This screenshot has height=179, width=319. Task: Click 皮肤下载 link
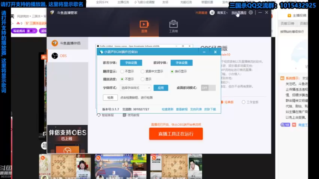click(x=210, y=109)
